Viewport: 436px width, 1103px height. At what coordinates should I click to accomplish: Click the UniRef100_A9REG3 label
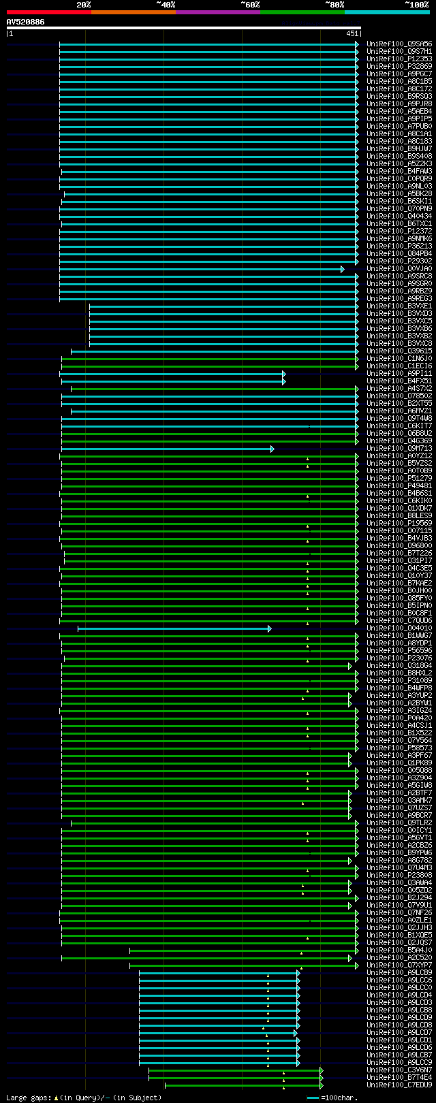pyautogui.click(x=399, y=298)
